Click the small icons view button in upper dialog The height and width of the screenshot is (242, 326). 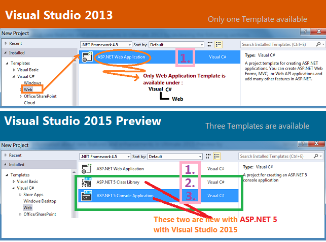pos(210,44)
